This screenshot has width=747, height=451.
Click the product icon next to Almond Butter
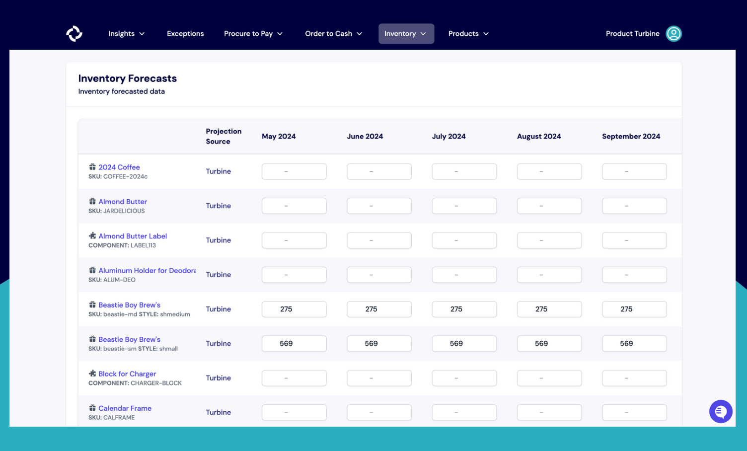point(93,201)
